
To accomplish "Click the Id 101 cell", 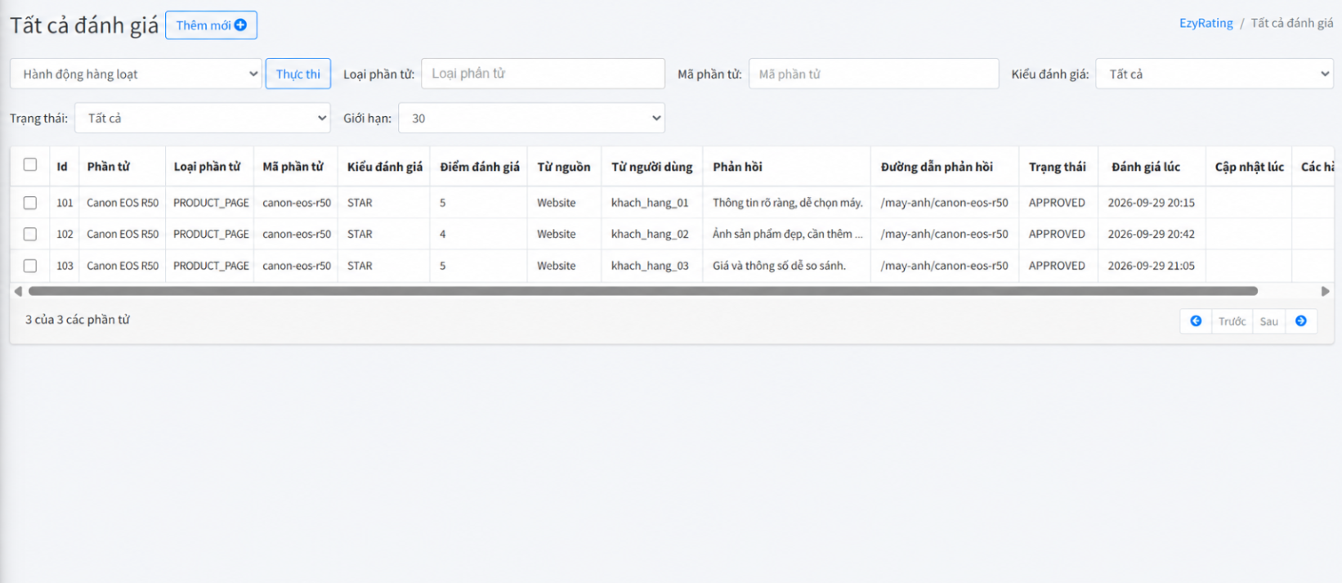I will [x=65, y=203].
